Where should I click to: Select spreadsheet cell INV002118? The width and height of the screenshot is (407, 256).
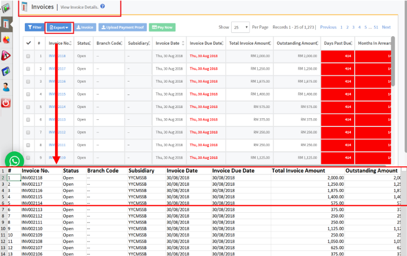tap(42, 178)
